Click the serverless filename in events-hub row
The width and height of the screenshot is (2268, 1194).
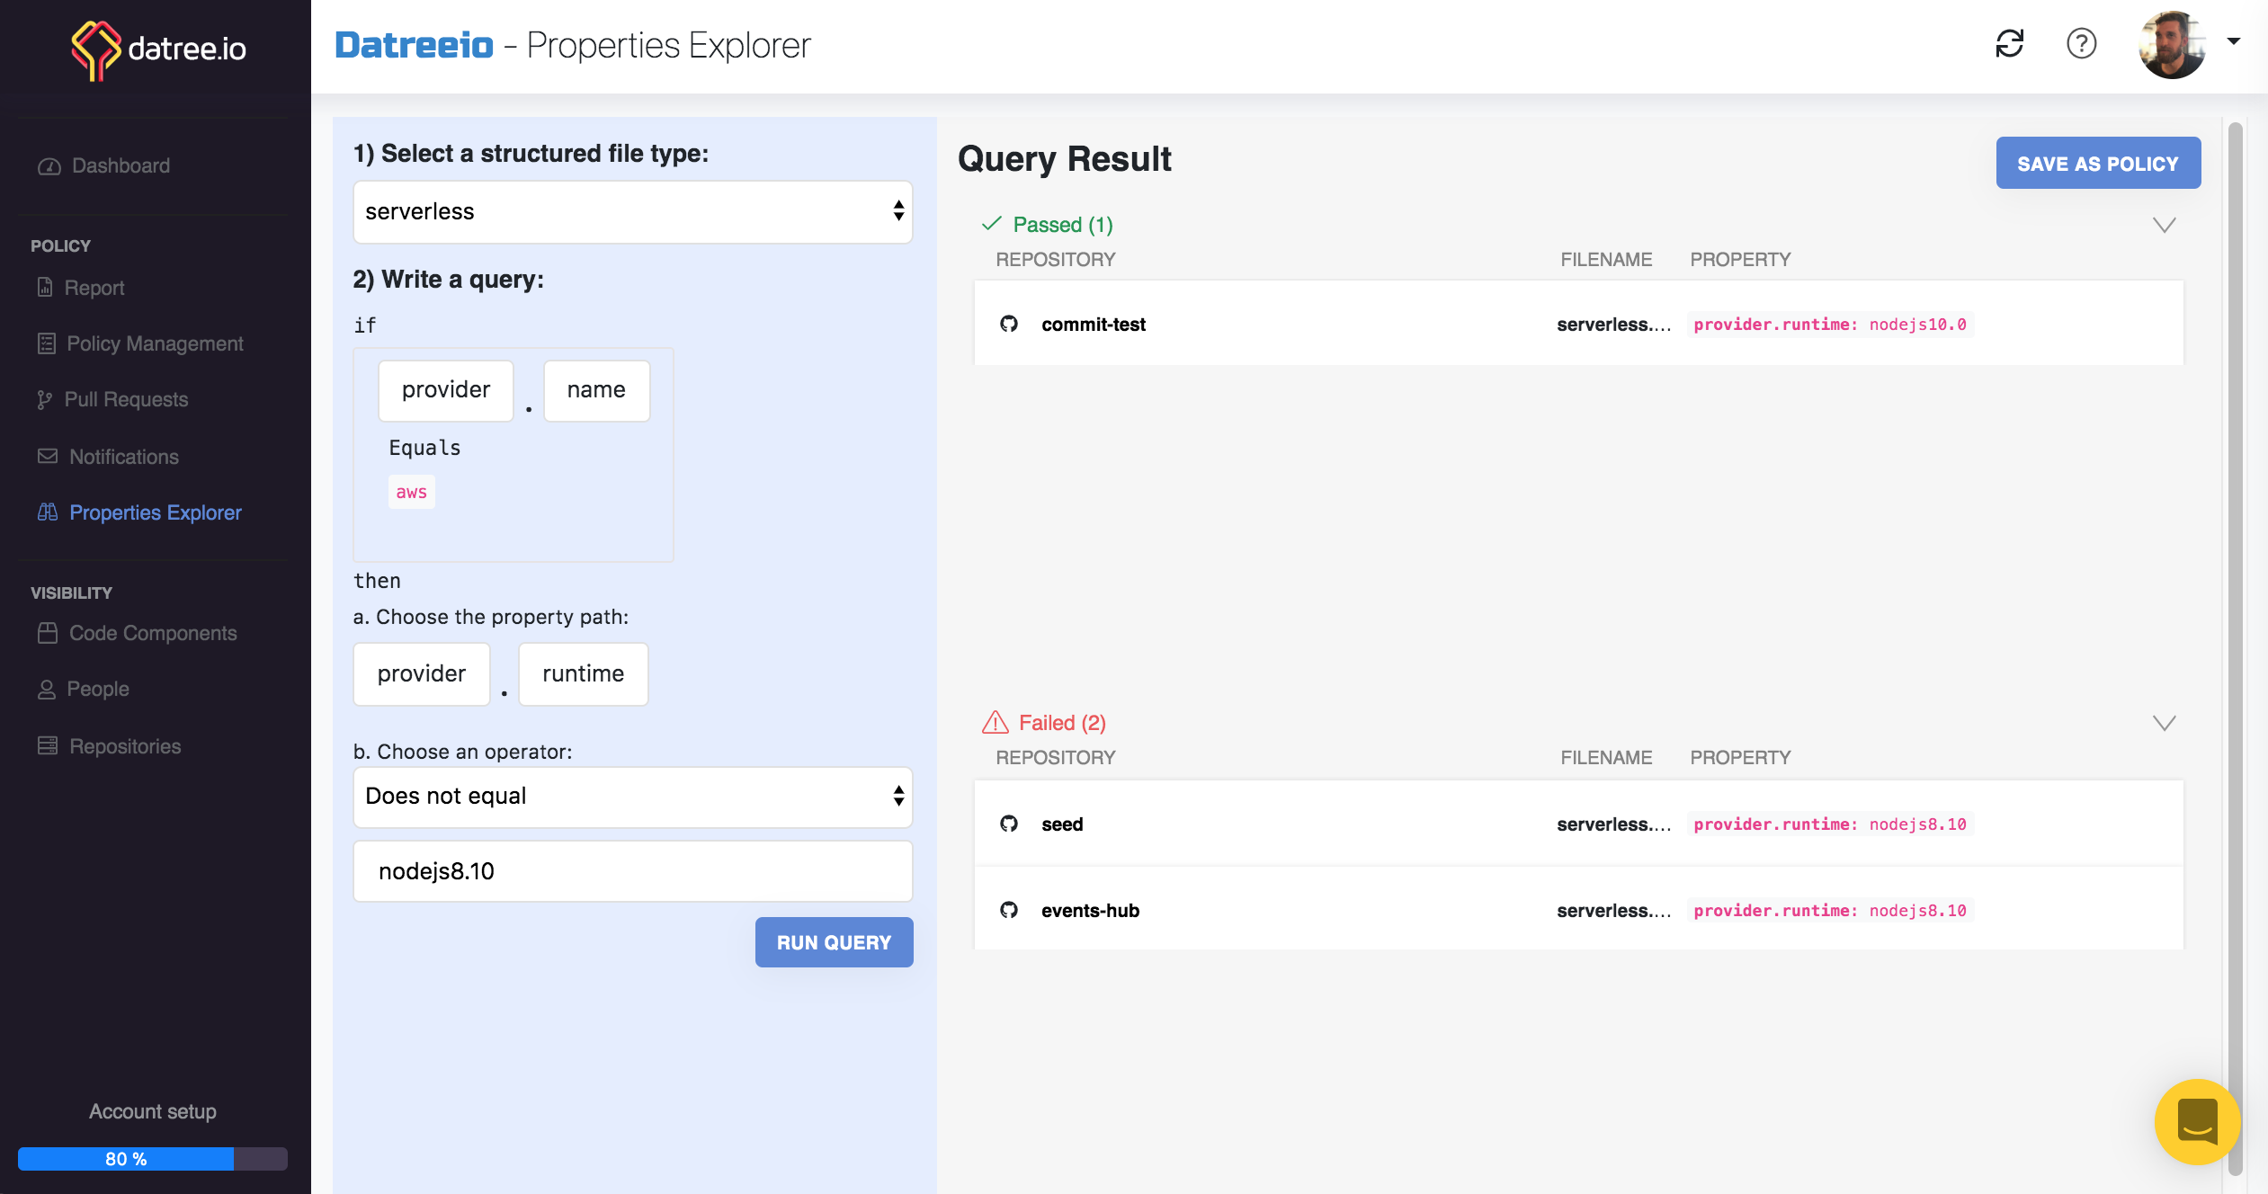tap(1614, 911)
